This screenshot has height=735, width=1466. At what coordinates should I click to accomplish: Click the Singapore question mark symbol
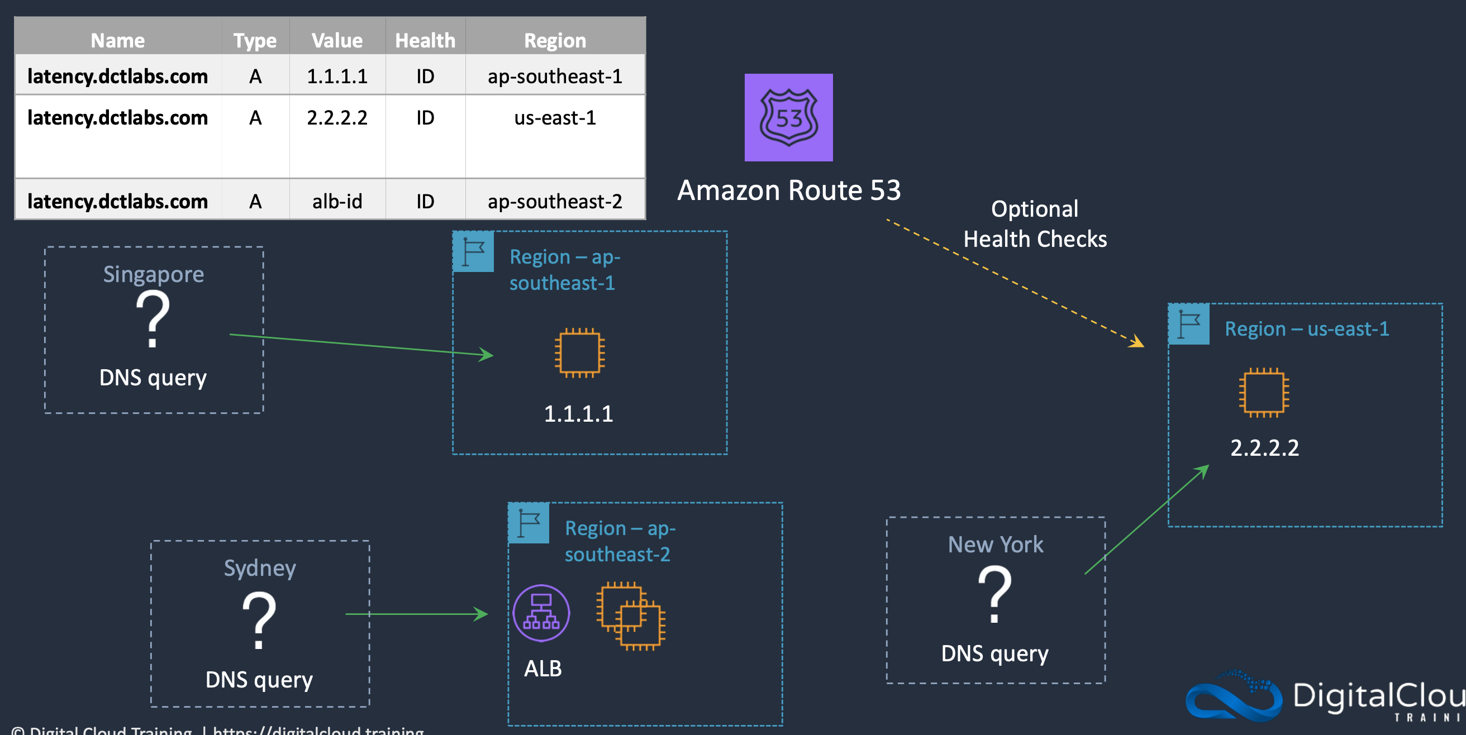(153, 318)
